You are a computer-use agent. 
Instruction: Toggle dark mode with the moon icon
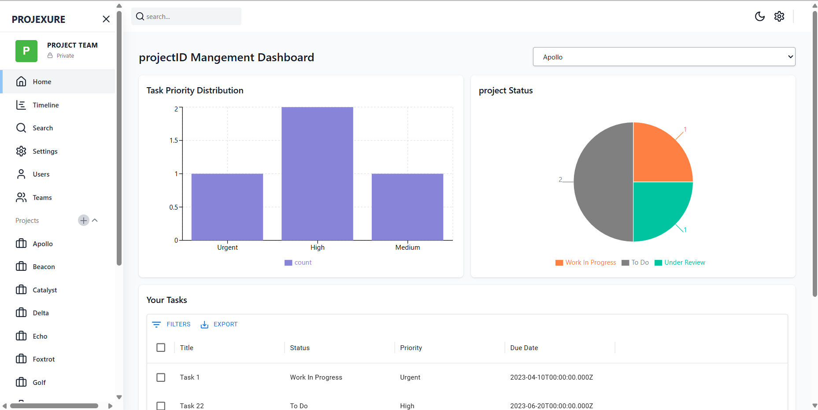tap(760, 16)
